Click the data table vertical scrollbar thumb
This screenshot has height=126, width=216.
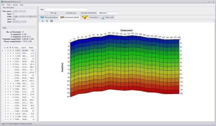pos(36,63)
